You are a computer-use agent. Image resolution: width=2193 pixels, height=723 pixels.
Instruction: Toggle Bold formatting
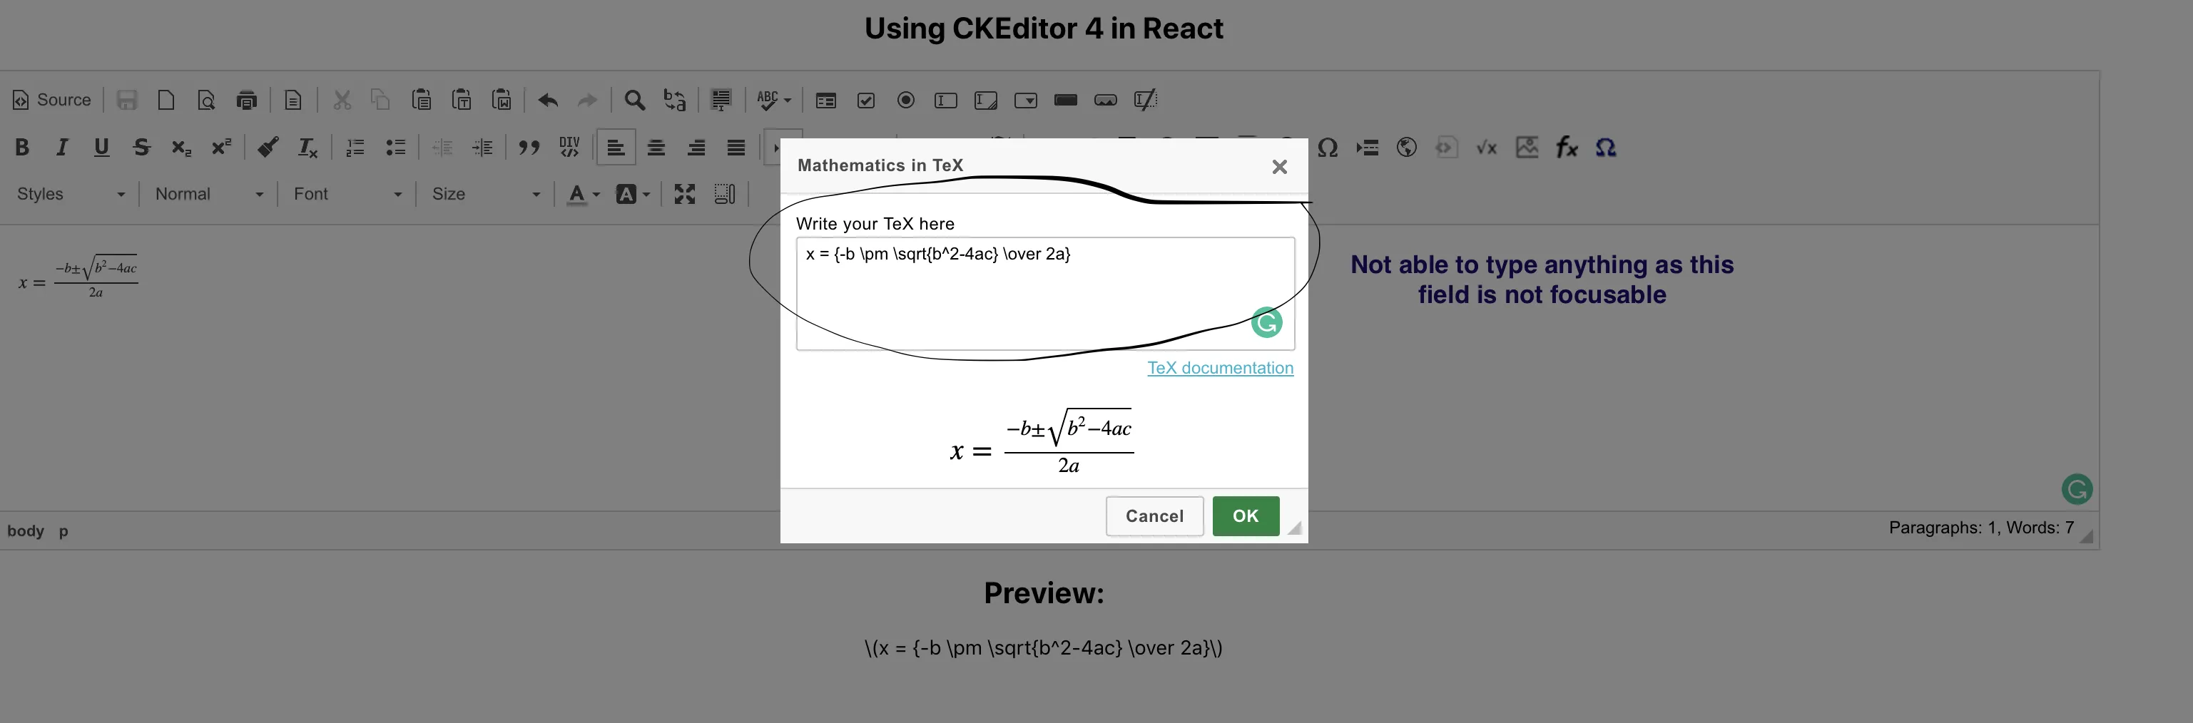(x=22, y=147)
